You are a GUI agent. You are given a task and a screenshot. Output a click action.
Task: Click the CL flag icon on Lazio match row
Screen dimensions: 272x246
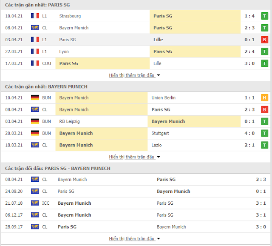tap(35, 145)
